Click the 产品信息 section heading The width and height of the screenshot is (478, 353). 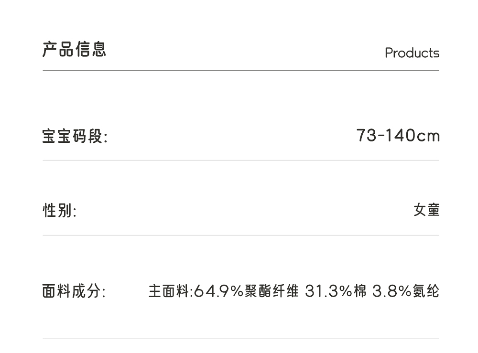click(74, 49)
